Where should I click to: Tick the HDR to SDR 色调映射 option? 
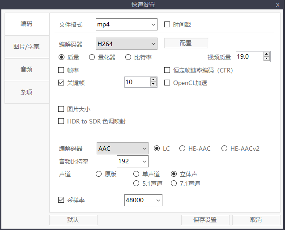(x=62, y=121)
